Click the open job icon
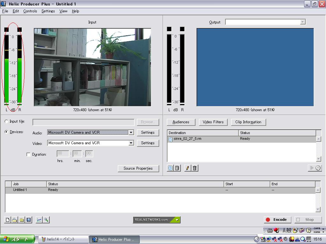 coord(15,220)
